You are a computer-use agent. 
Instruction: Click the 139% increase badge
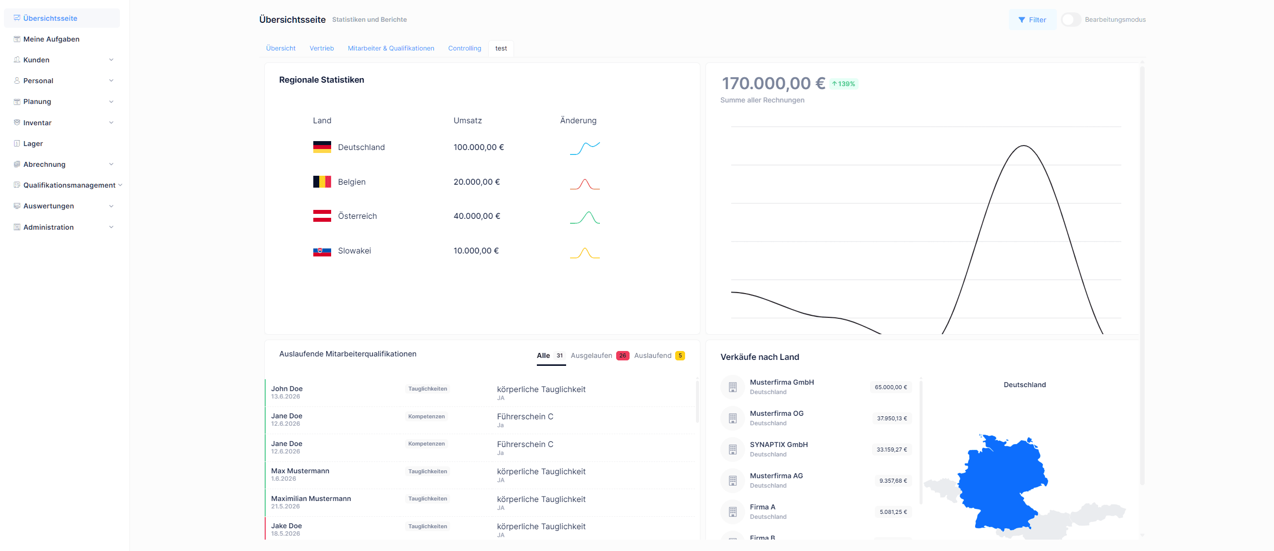click(x=843, y=84)
